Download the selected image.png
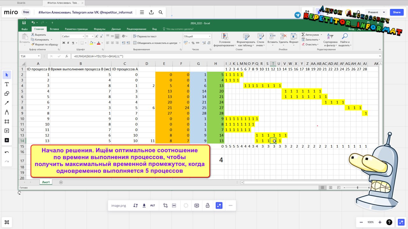The width and height of the screenshot is (408, 229). coord(144,205)
